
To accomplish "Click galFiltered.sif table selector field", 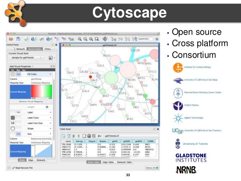I will coord(131,136).
